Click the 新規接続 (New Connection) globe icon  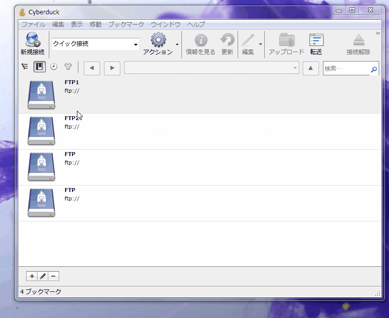pyautogui.click(x=33, y=40)
